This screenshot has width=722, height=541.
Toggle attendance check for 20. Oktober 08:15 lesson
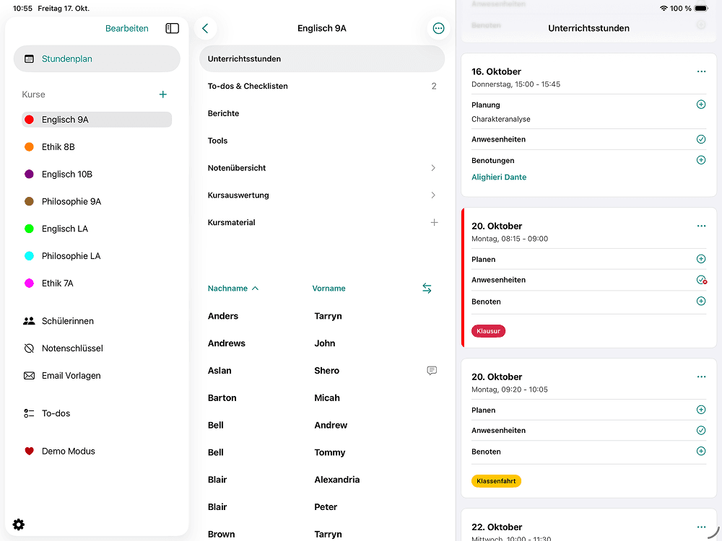(x=700, y=280)
